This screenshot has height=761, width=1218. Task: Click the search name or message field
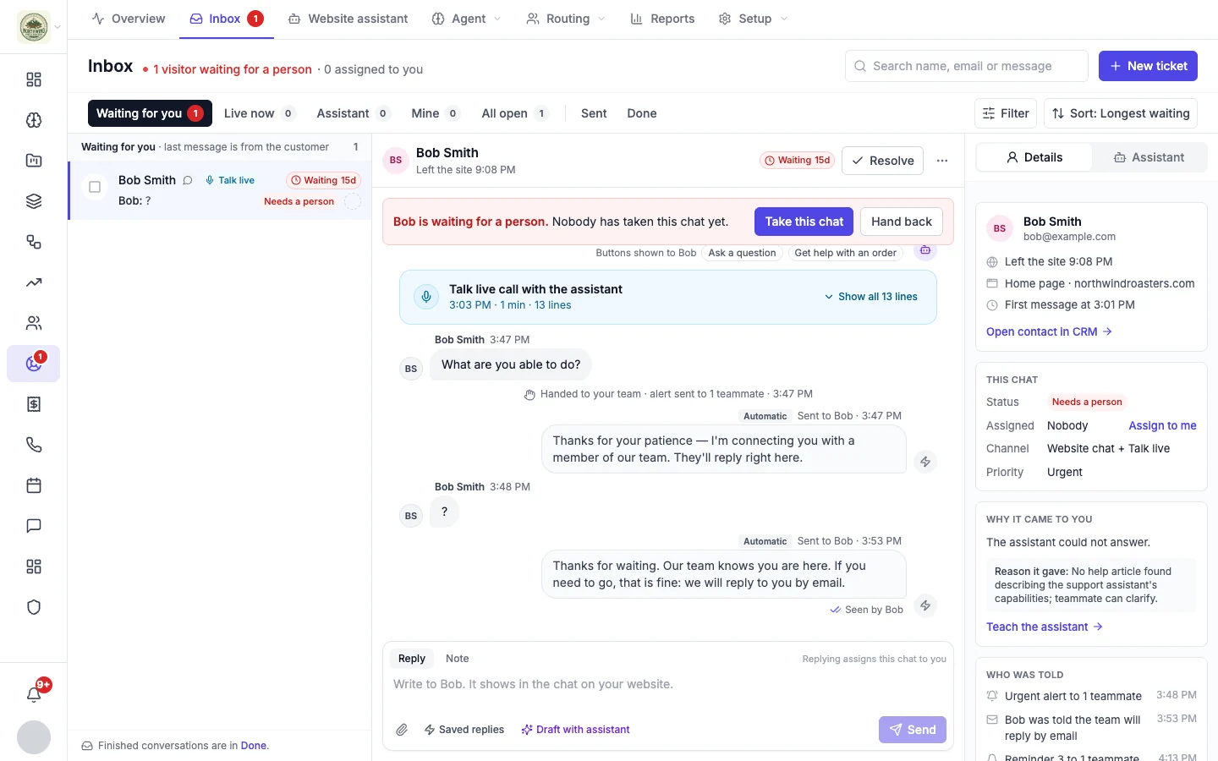(x=966, y=66)
